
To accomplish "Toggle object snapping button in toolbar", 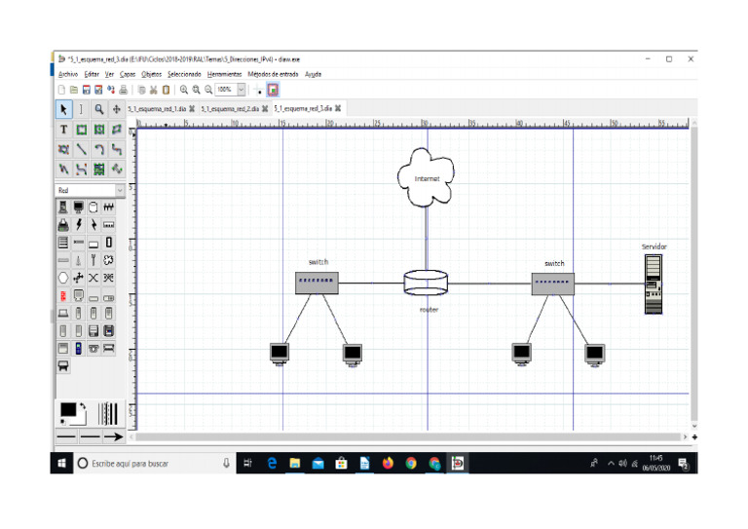I will (273, 90).
